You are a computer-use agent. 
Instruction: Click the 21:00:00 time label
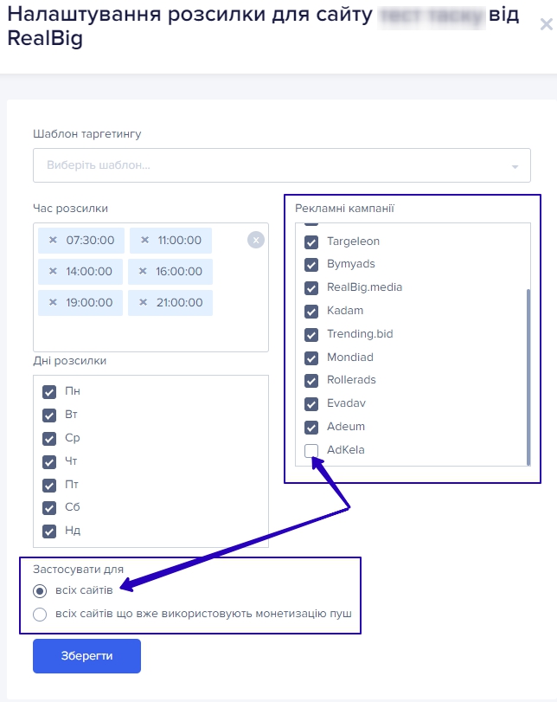coord(179,303)
